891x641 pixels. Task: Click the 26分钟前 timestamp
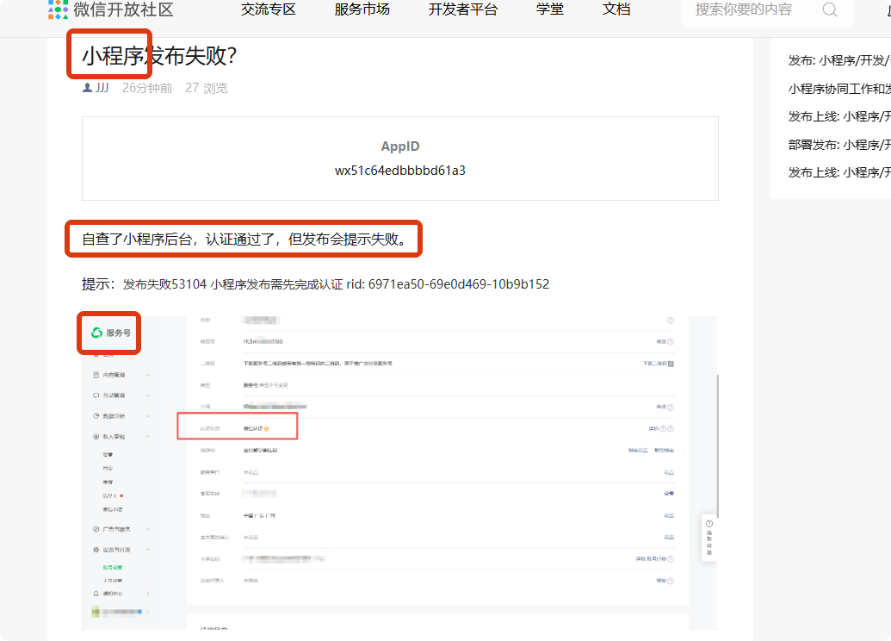tap(147, 88)
